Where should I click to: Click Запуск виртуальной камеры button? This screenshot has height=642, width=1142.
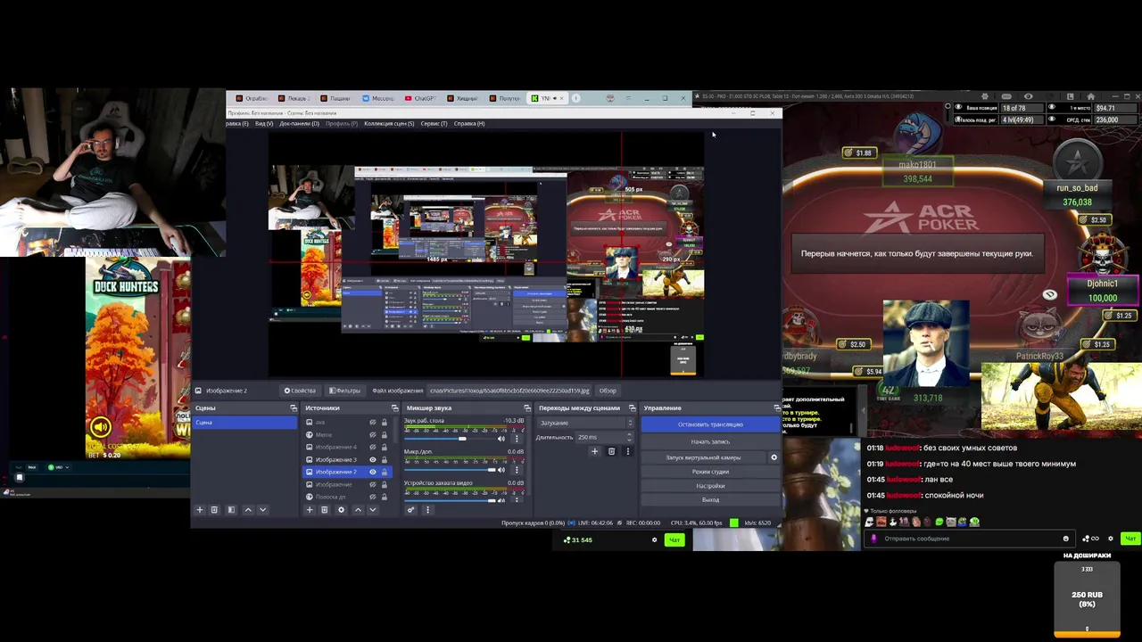click(703, 457)
